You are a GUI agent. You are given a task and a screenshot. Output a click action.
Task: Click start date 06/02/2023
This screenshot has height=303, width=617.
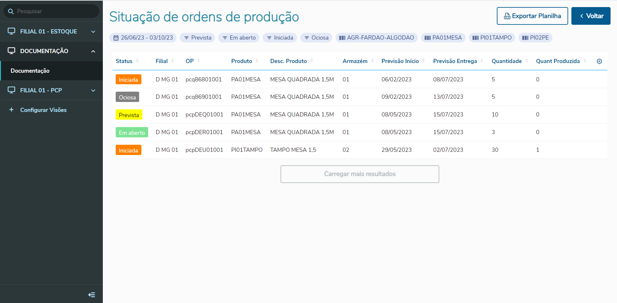[396, 79]
